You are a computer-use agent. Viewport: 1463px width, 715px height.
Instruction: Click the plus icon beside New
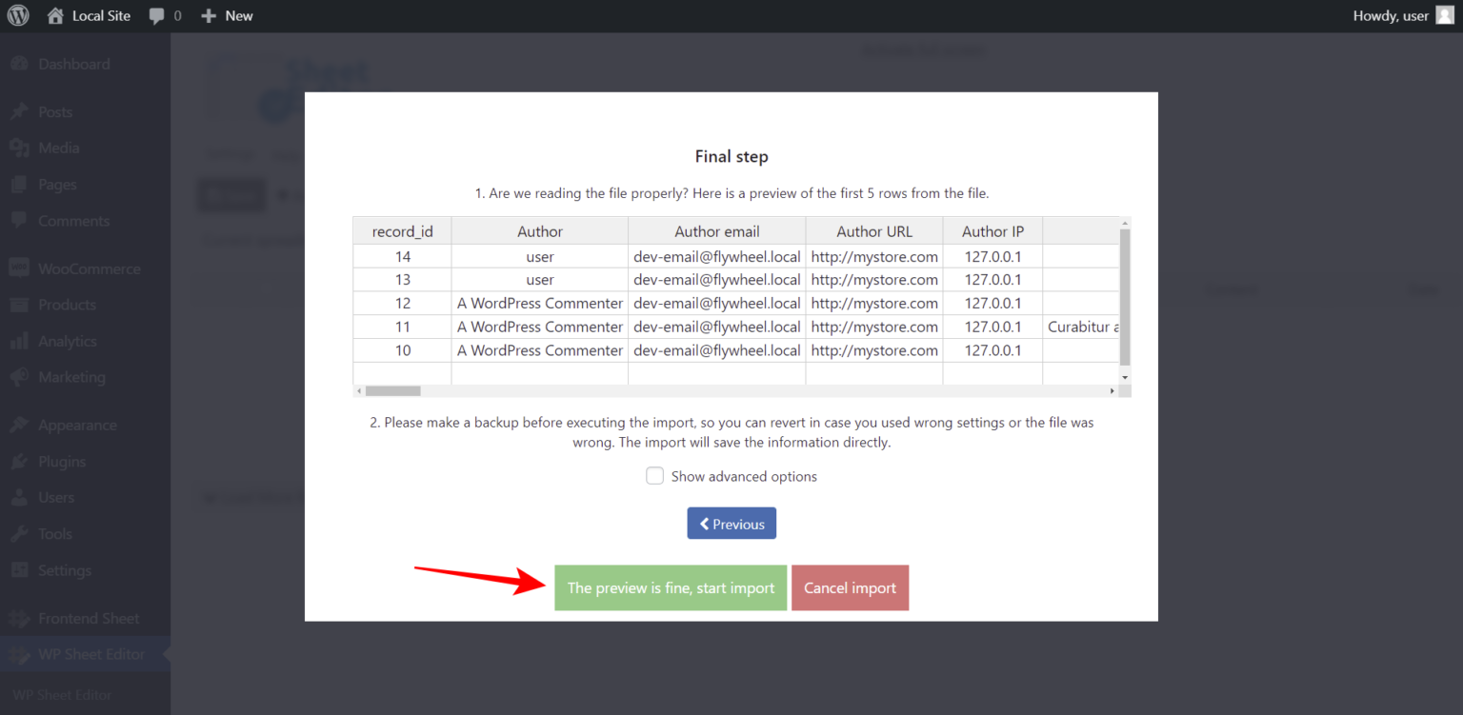coord(209,16)
